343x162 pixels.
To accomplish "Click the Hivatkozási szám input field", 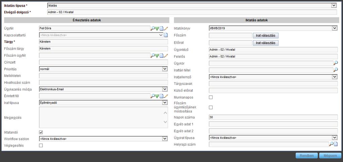I will pos(104,83).
